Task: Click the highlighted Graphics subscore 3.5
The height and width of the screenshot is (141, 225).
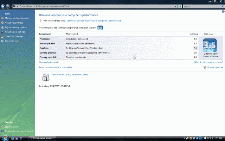Action: coord(195,48)
